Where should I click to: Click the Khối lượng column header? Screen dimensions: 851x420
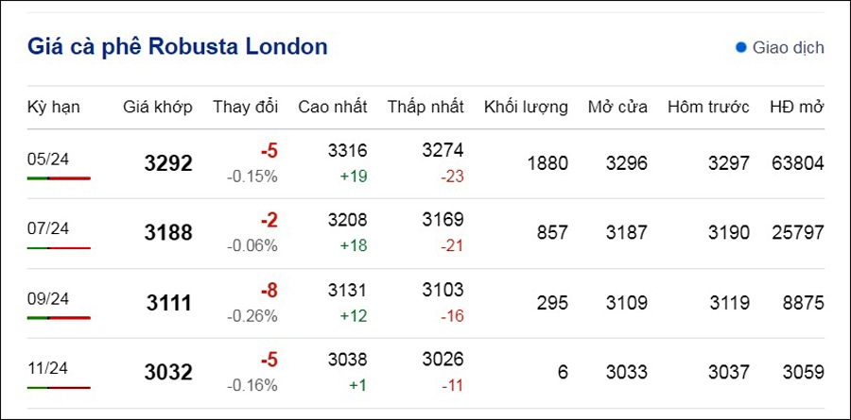tap(526, 108)
